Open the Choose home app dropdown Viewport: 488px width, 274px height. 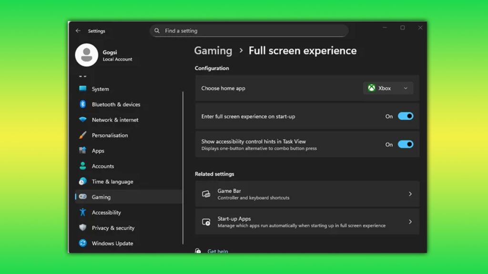click(x=388, y=88)
